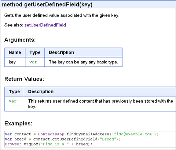Screen dimensions: 176x150
Task: Click the Name column header in the Arguments table
Action: click(x=15, y=52)
